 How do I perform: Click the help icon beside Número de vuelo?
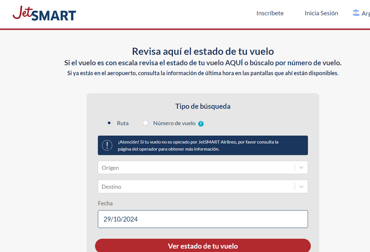coord(201,124)
